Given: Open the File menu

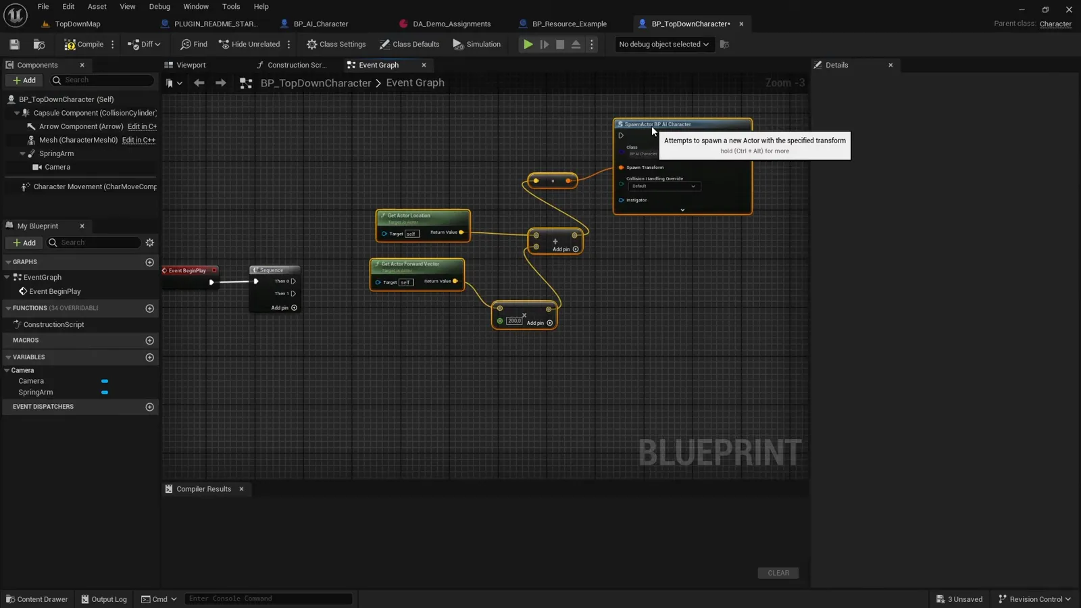Looking at the screenshot, I should (43, 7).
